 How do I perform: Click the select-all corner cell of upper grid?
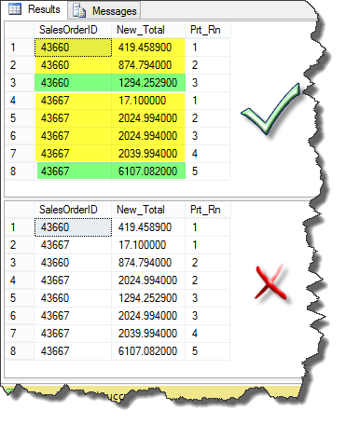click(20, 30)
